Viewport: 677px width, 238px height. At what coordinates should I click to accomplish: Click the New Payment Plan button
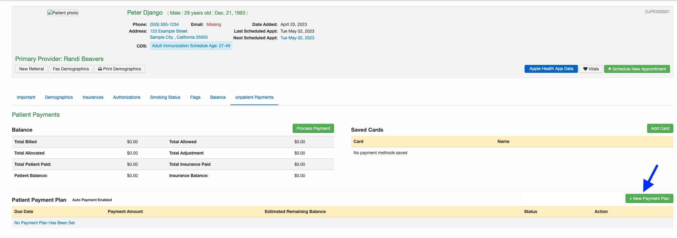pos(649,198)
